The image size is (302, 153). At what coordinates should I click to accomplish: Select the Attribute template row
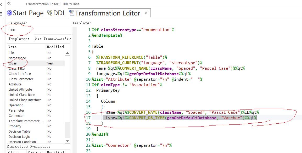coord(36,84)
